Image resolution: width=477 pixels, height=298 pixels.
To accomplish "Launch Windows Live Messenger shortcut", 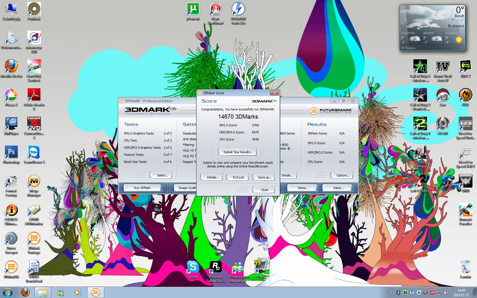I will click(238, 272).
